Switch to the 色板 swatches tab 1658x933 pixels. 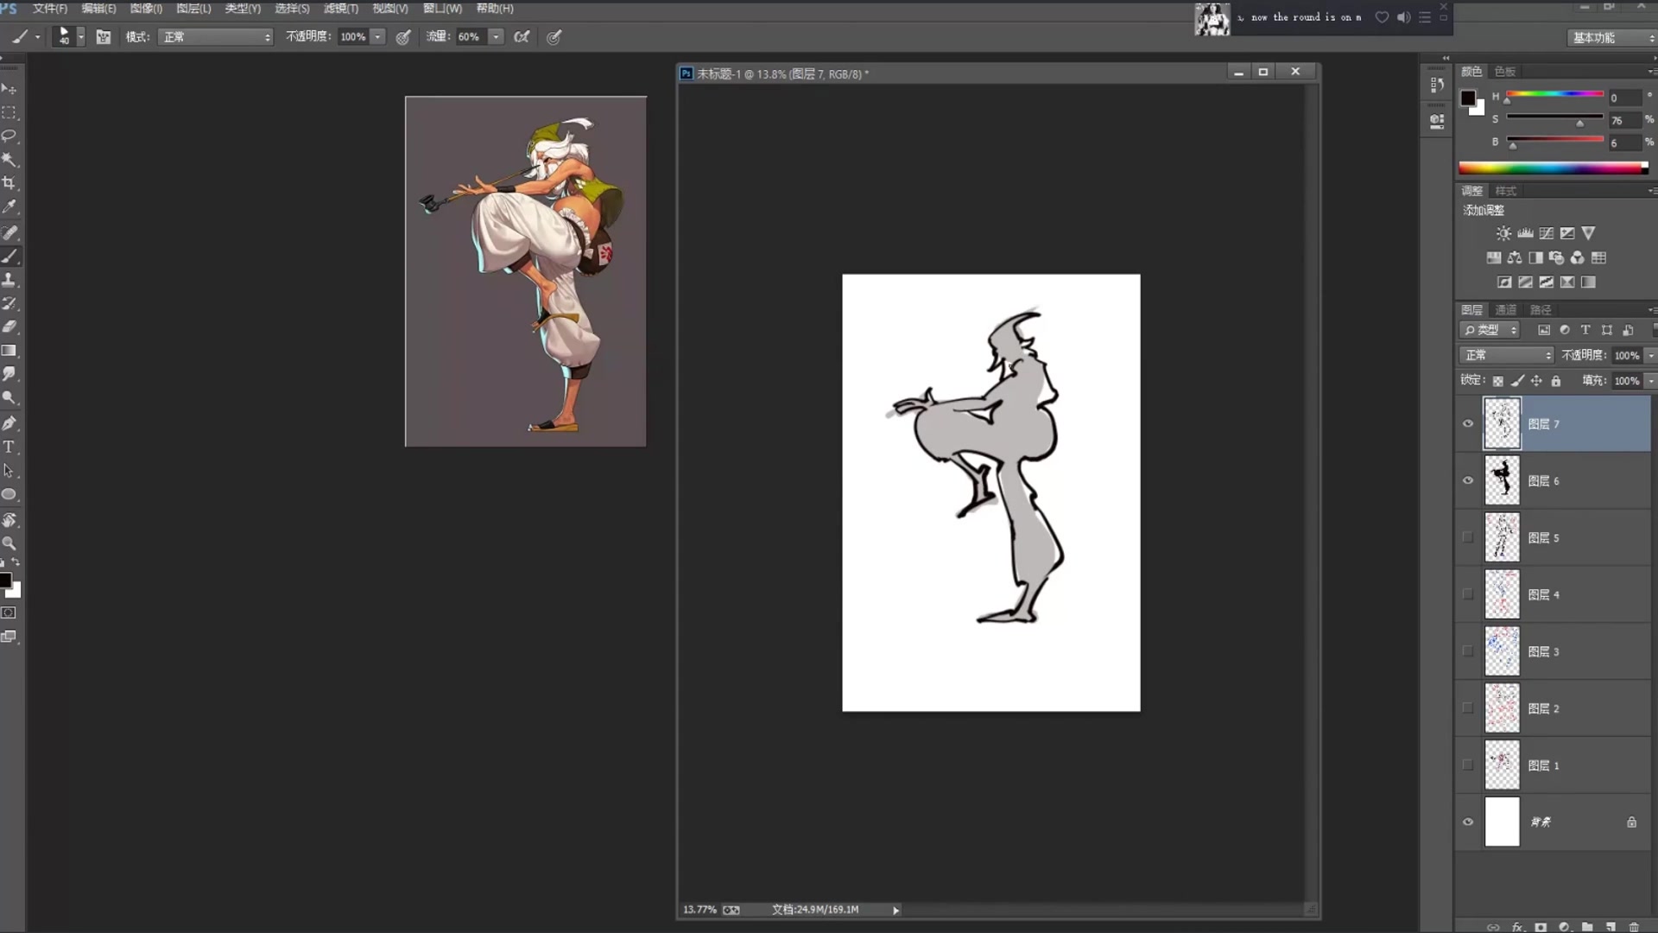(x=1505, y=71)
